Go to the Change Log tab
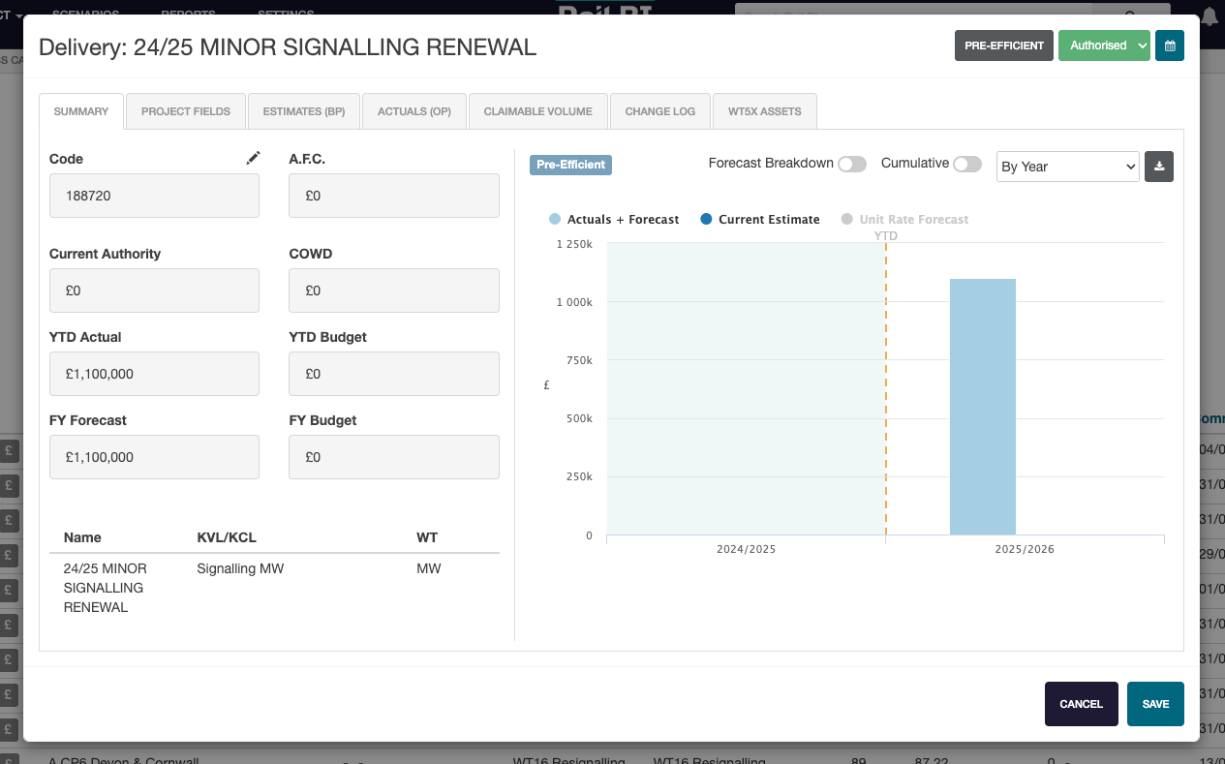The height and width of the screenshot is (764, 1225). coord(659,111)
